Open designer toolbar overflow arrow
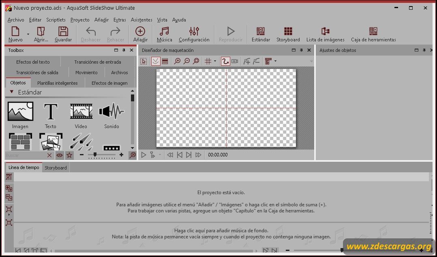Viewport: 437px width, 257px height. [x=311, y=61]
